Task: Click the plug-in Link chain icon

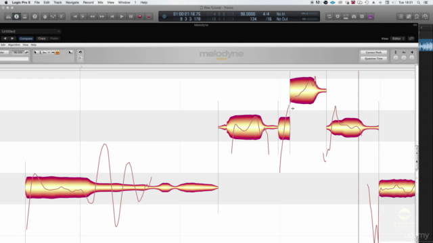Action: pyautogui.click(x=411, y=38)
